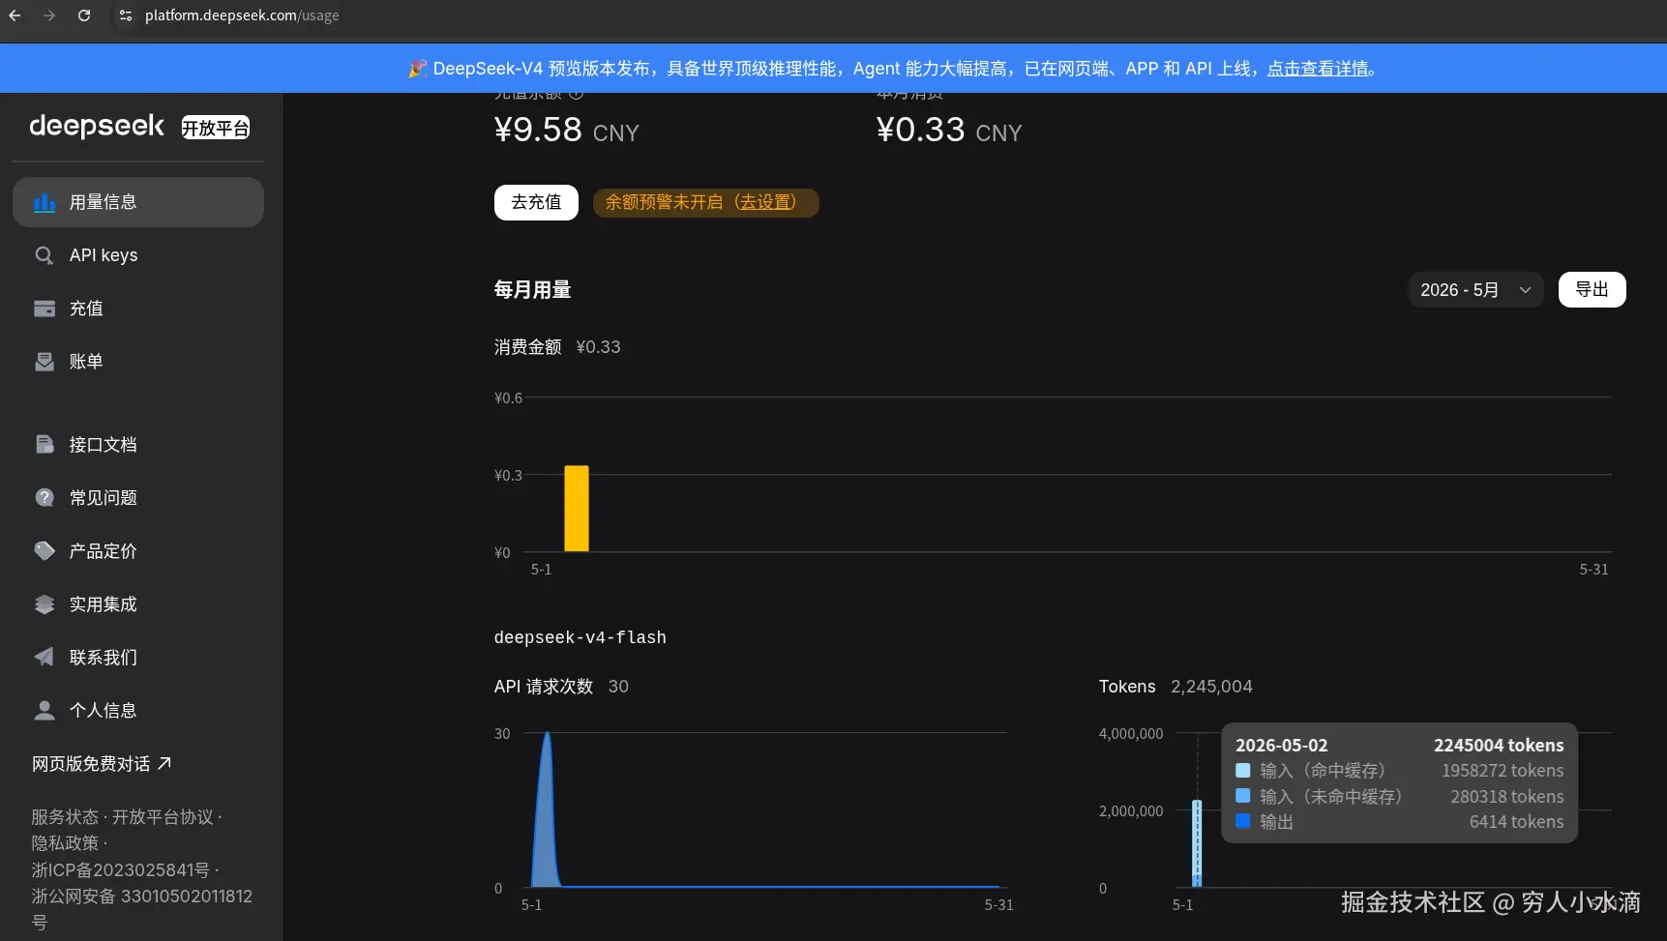Click the 2245004 tokens total in tooltip

(x=1499, y=746)
